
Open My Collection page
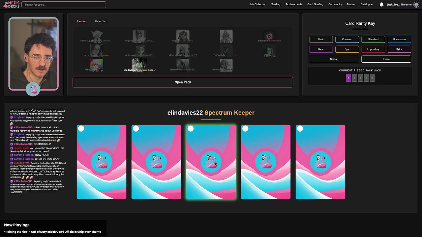[x=258, y=5]
